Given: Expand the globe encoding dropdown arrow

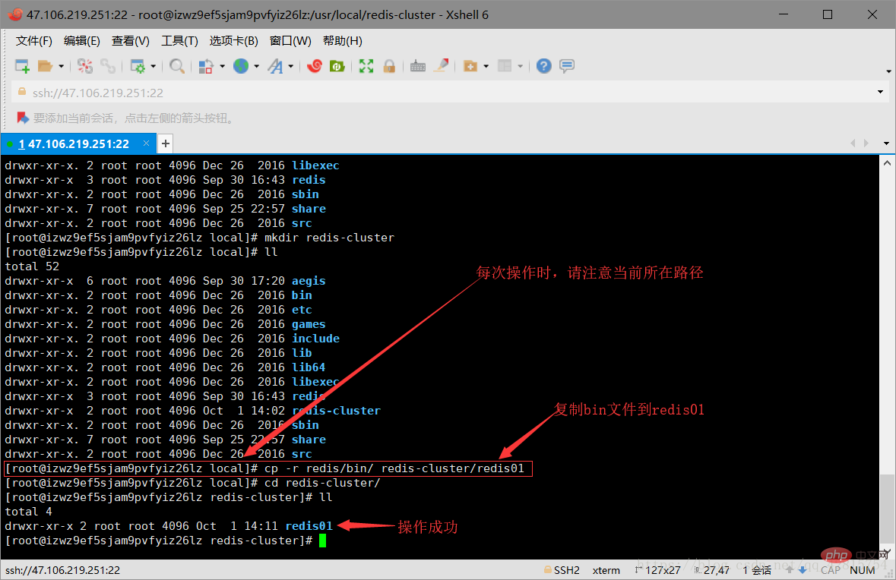Looking at the screenshot, I should click(x=257, y=66).
